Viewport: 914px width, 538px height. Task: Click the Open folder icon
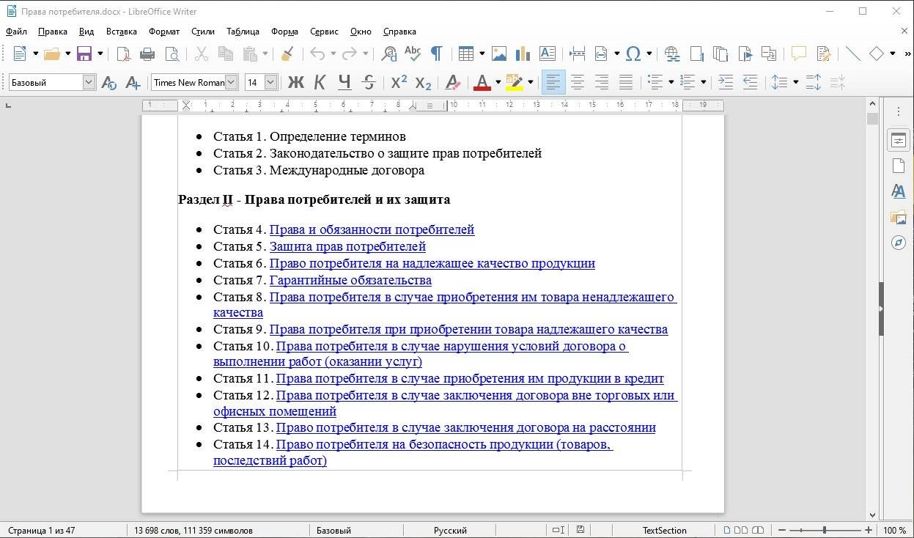pyautogui.click(x=51, y=54)
